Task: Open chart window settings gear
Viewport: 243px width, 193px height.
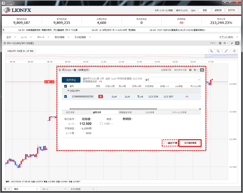Action: (220, 43)
